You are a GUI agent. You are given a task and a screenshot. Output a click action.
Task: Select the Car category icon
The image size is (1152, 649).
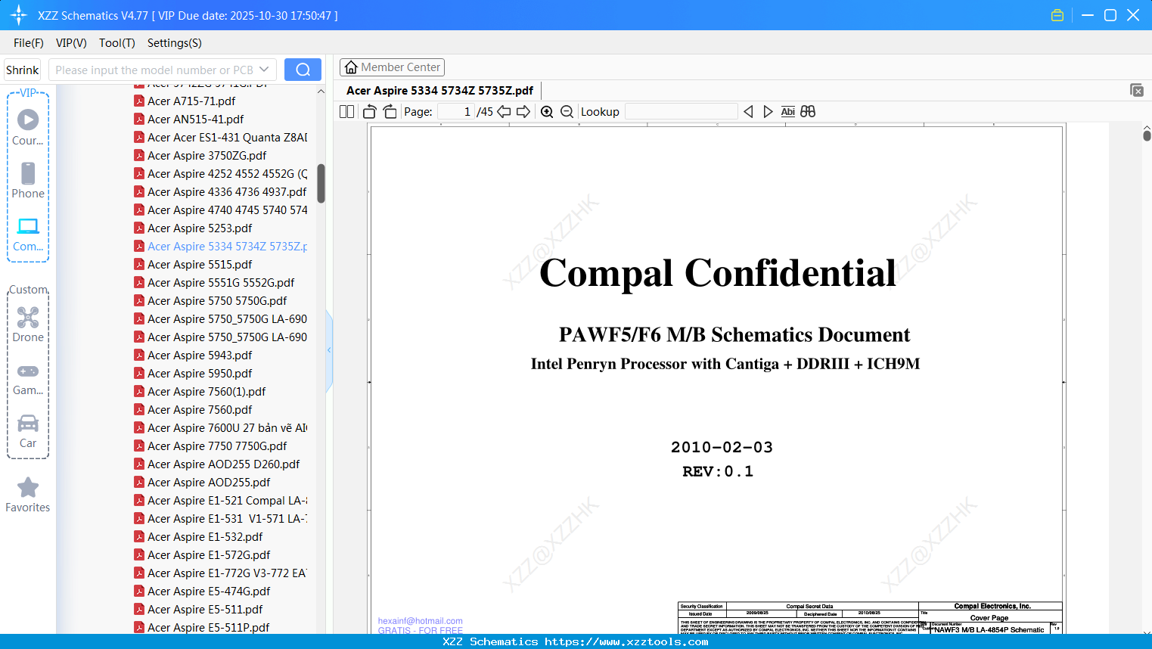pos(28,423)
